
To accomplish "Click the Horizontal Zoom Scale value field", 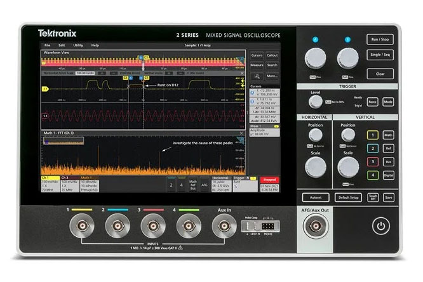I will tap(84, 73).
